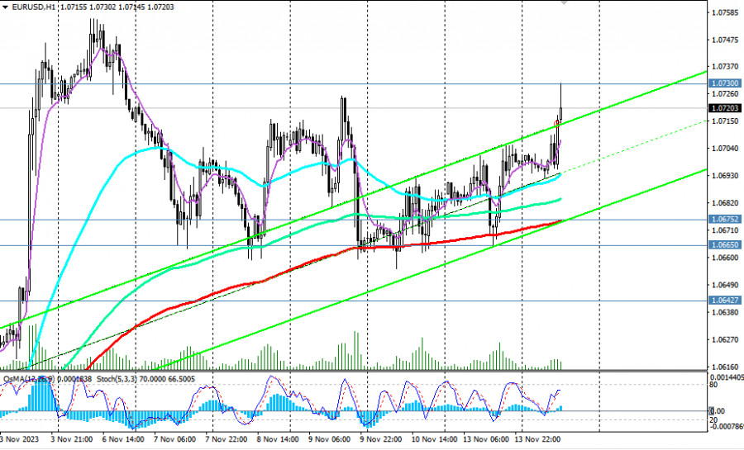Screen dimensions: 744x450
Task: Click the red circle marker on latest candle
Action: coord(557,124)
